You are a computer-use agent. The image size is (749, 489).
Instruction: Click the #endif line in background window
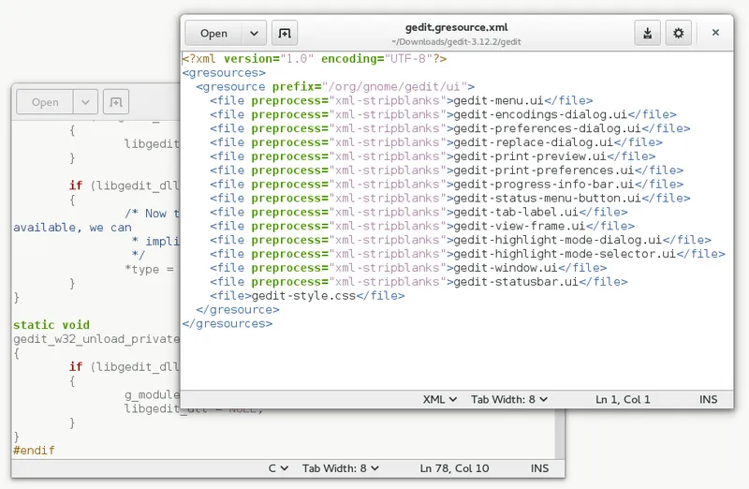point(34,450)
